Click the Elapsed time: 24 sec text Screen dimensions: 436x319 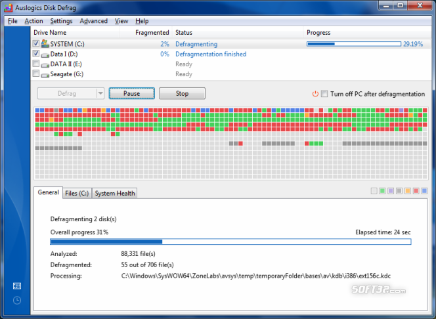pos(383,232)
